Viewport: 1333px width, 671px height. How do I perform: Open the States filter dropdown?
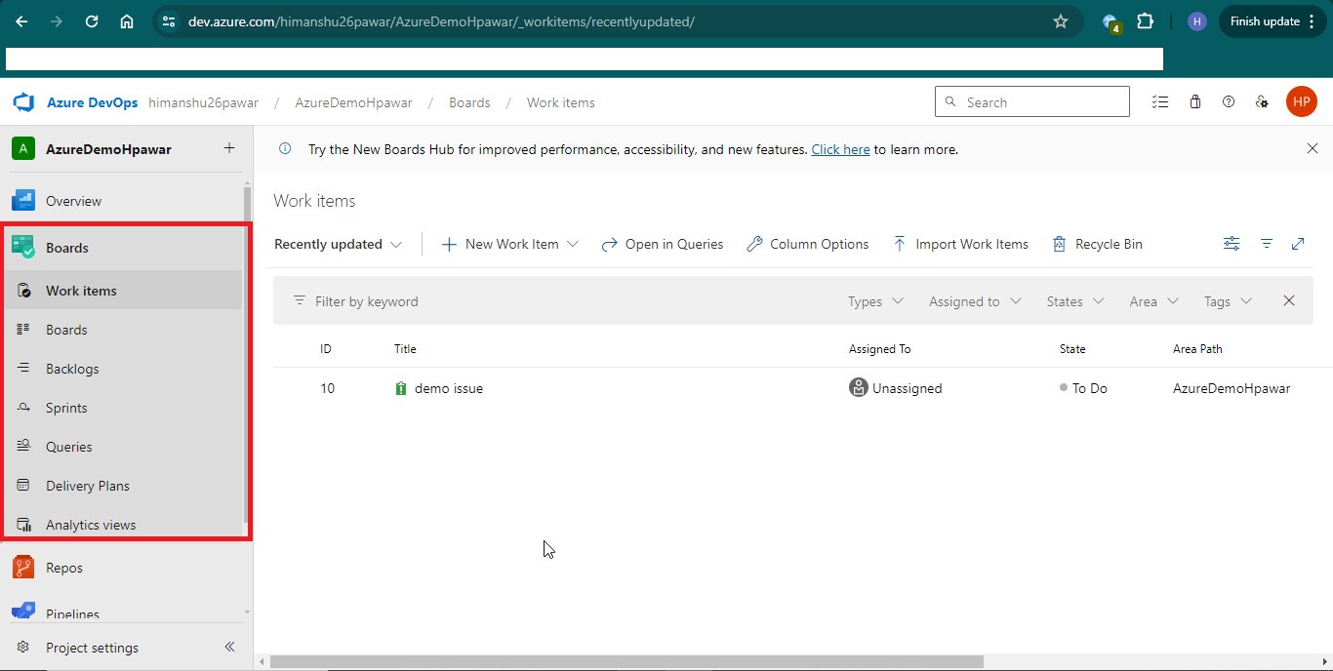1074,301
